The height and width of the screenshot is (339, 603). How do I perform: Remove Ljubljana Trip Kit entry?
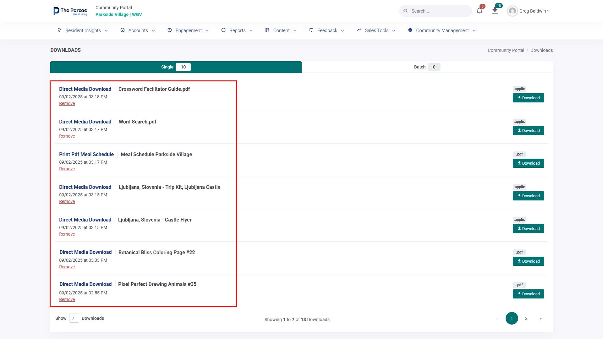tap(67, 201)
